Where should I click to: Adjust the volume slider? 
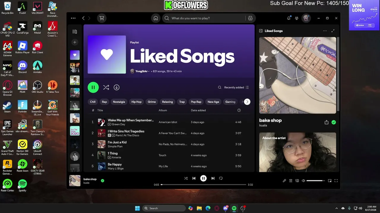(x=316, y=181)
